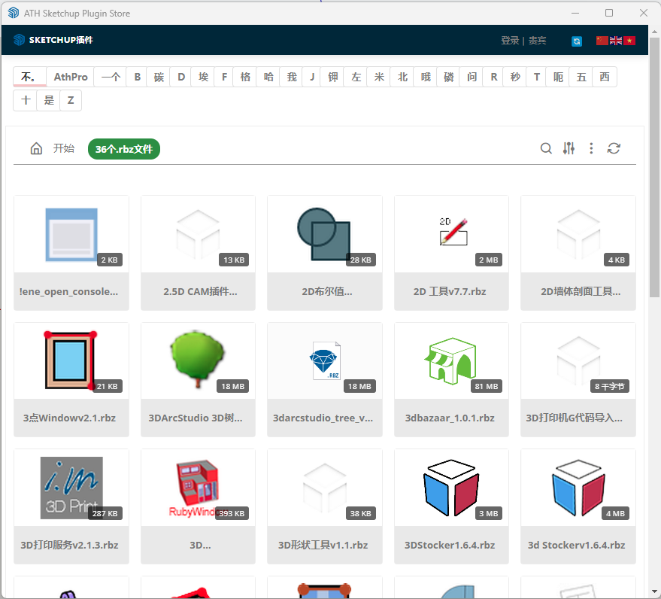Click the blue sync icon in header
The height and width of the screenshot is (599, 661).
tap(577, 41)
